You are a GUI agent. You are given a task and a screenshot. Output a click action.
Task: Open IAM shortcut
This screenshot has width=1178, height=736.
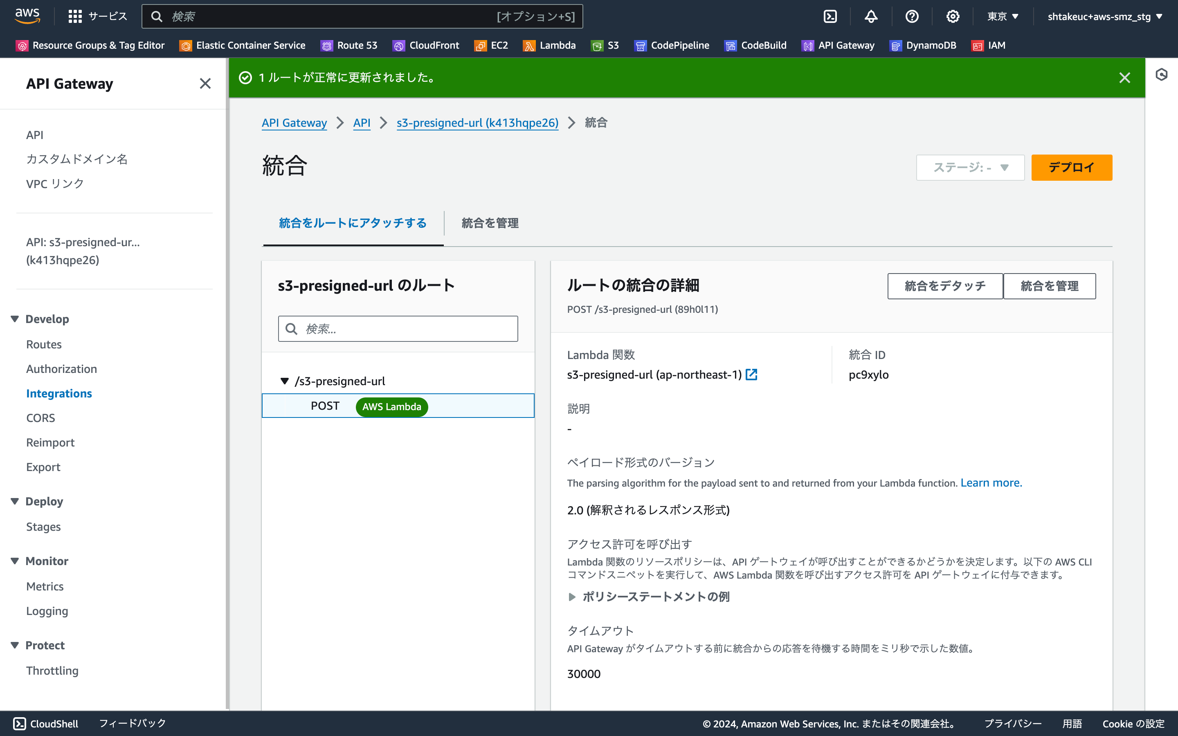(989, 45)
